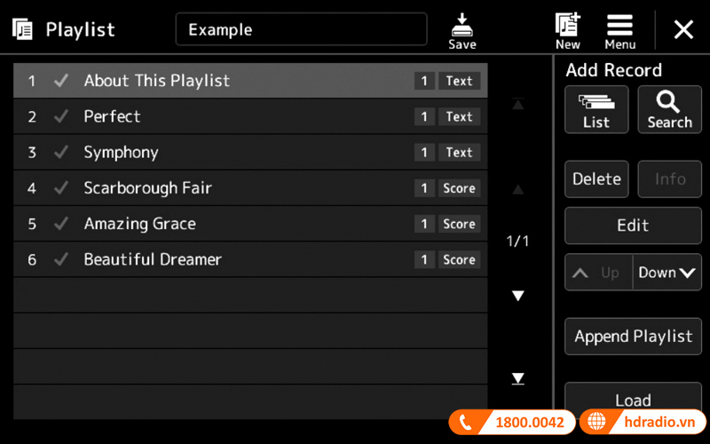Click the Edit button
Viewport: 710px width, 444px height.
coord(633,226)
